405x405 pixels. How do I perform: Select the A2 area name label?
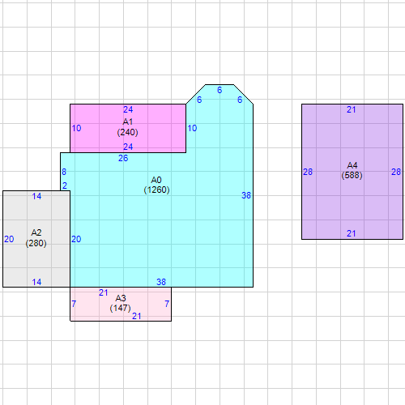(x=36, y=232)
